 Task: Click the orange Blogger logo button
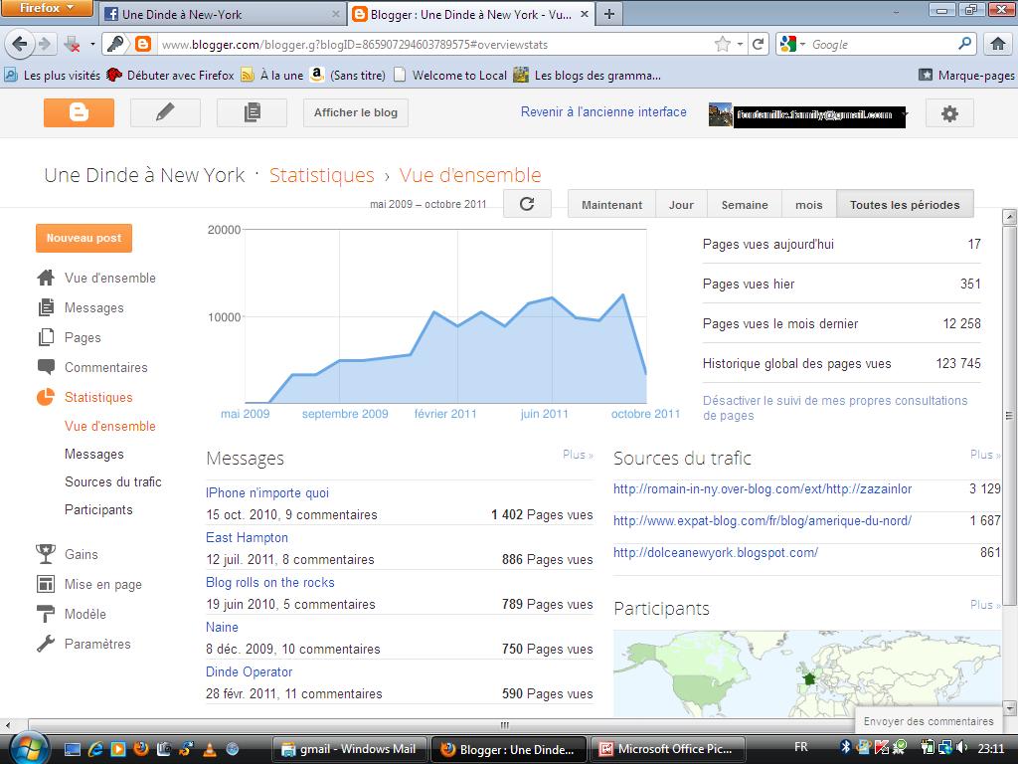(79, 112)
